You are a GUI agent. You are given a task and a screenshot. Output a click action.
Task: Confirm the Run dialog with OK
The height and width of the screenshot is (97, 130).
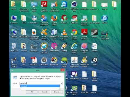pos(32,92)
